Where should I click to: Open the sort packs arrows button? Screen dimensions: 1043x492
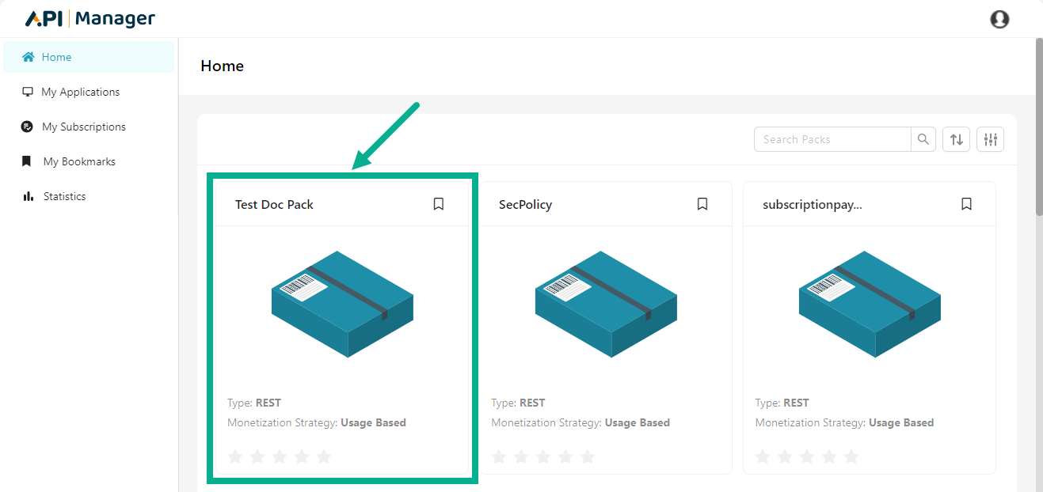(956, 139)
